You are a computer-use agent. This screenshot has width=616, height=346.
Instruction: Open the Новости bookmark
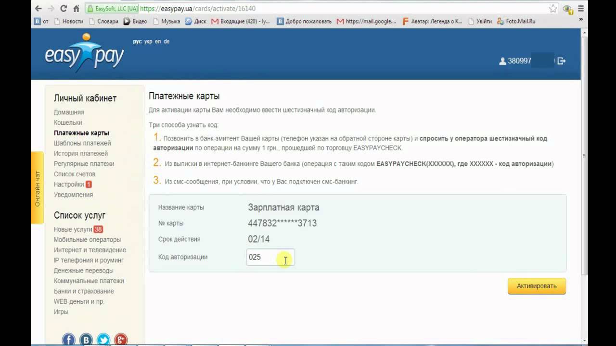pos(69,21)
